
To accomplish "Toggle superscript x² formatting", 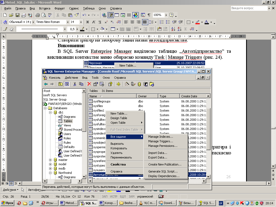I will tap(106, 22).
